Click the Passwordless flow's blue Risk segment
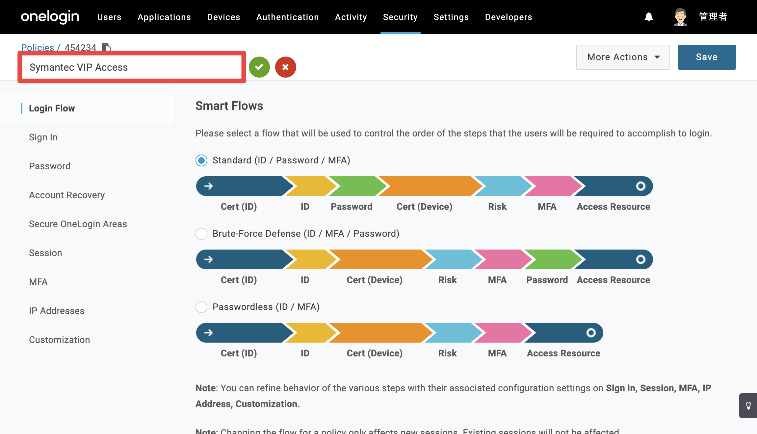 click(x=453, y=333)
